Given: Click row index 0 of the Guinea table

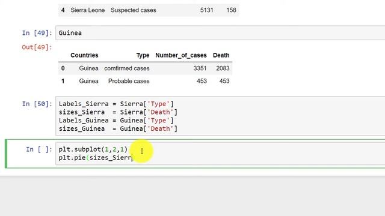Looking at the screenshot, I should coord(63,68).
